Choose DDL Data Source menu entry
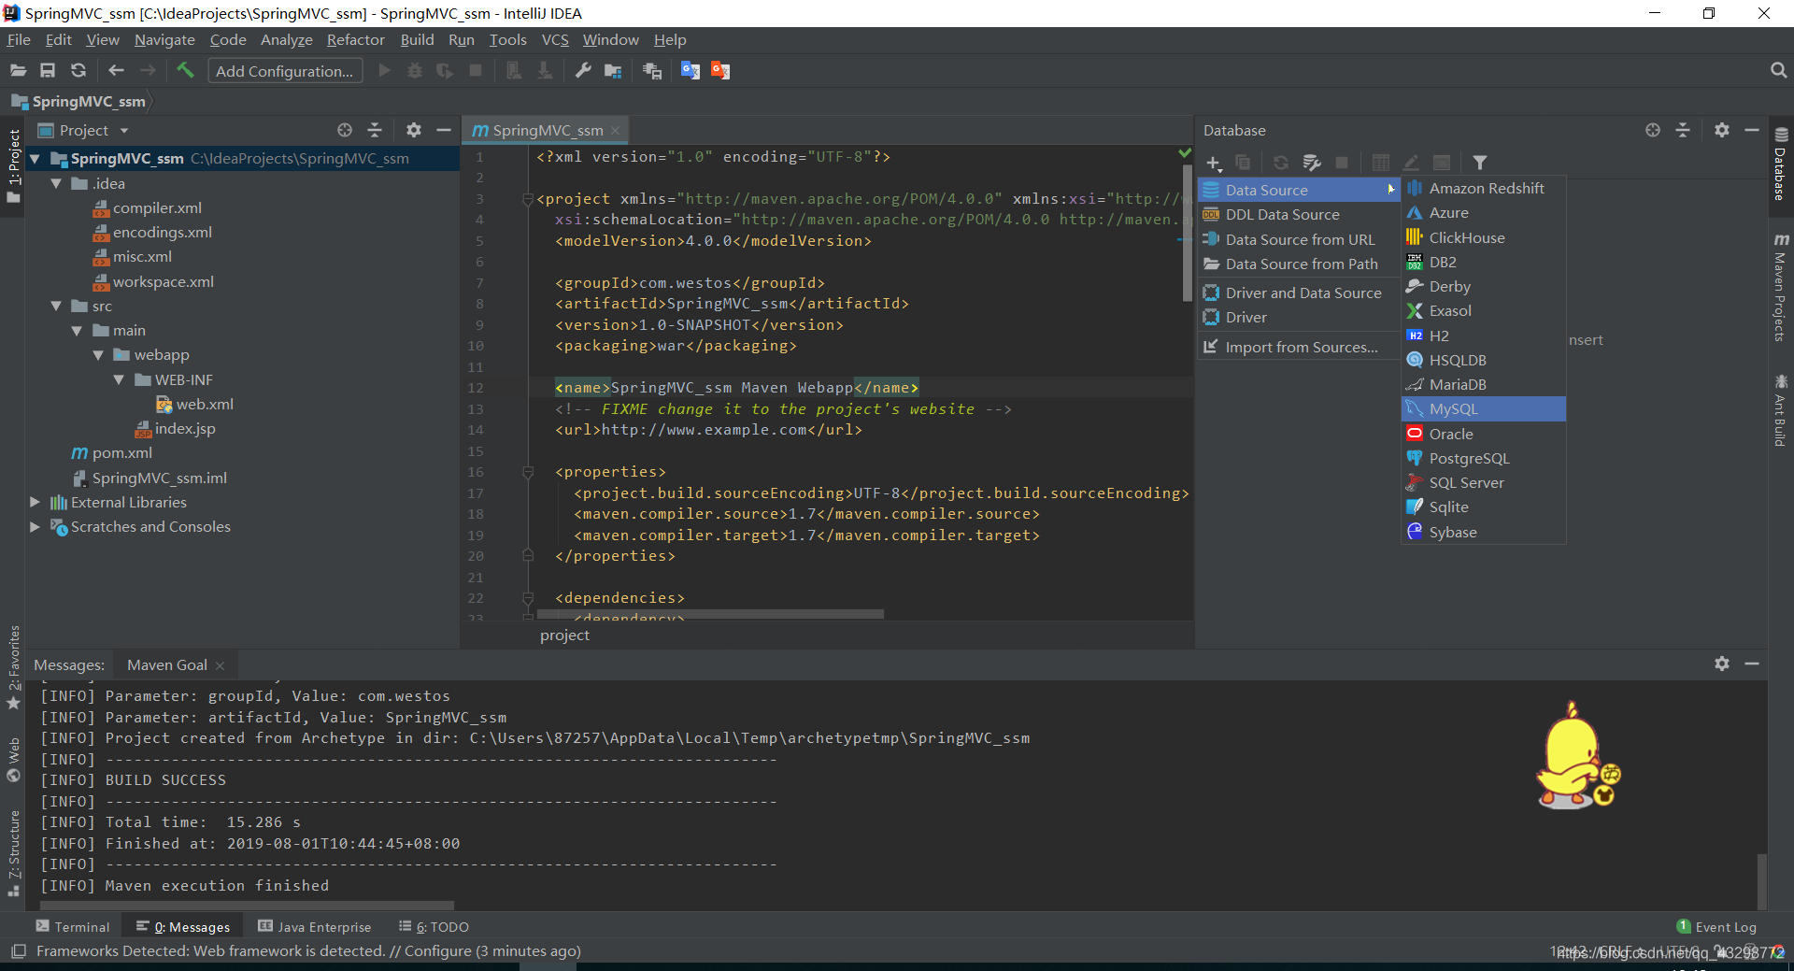Viewport: 1794px width, 971px height. tap(1299, 215)
